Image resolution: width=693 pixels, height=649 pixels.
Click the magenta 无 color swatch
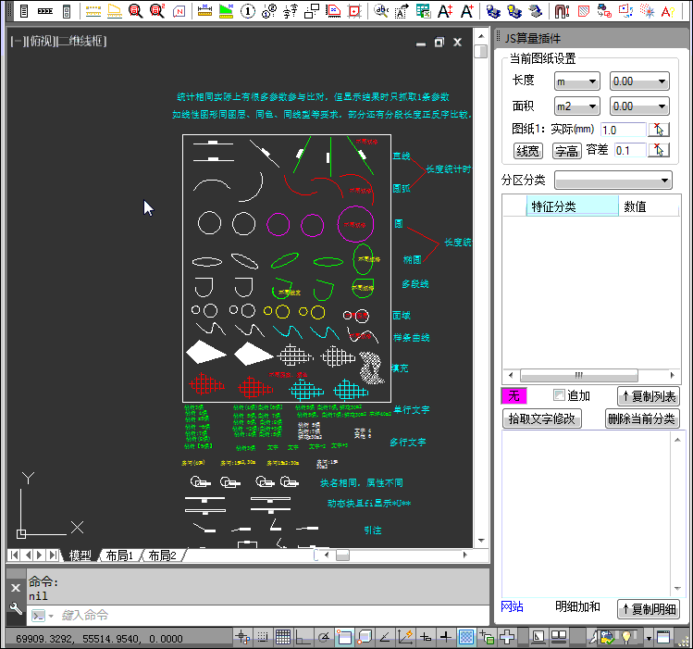[x=514, y=396]
